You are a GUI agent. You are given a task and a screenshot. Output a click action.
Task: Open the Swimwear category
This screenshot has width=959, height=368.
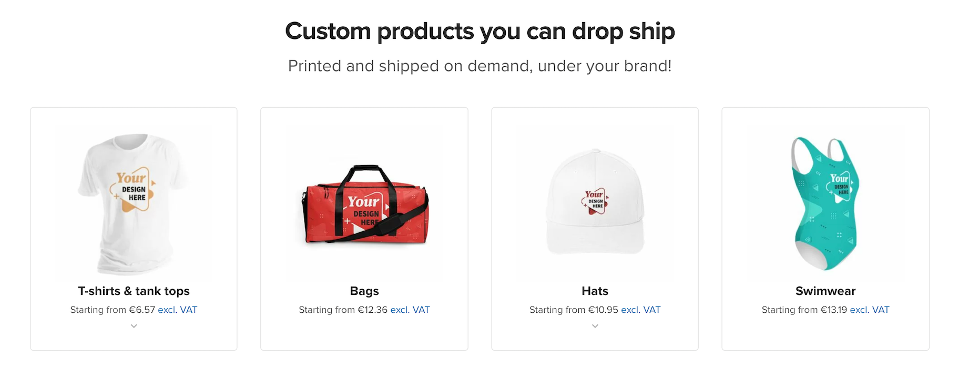tap(825, 291)
